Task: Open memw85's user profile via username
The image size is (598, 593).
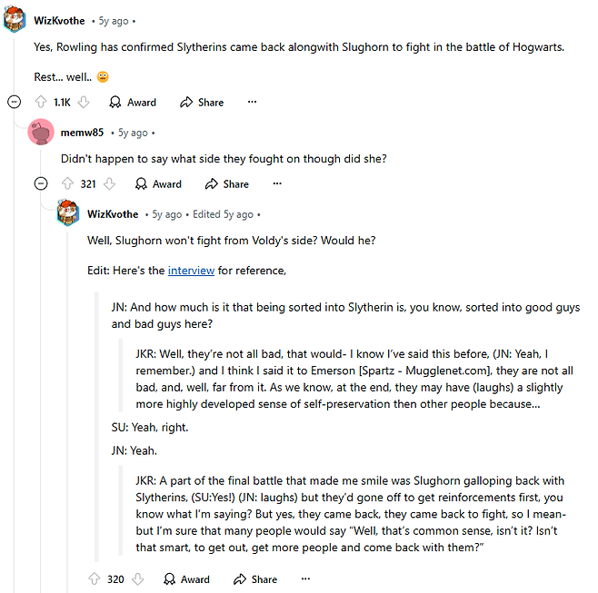Action: point(82,133)
